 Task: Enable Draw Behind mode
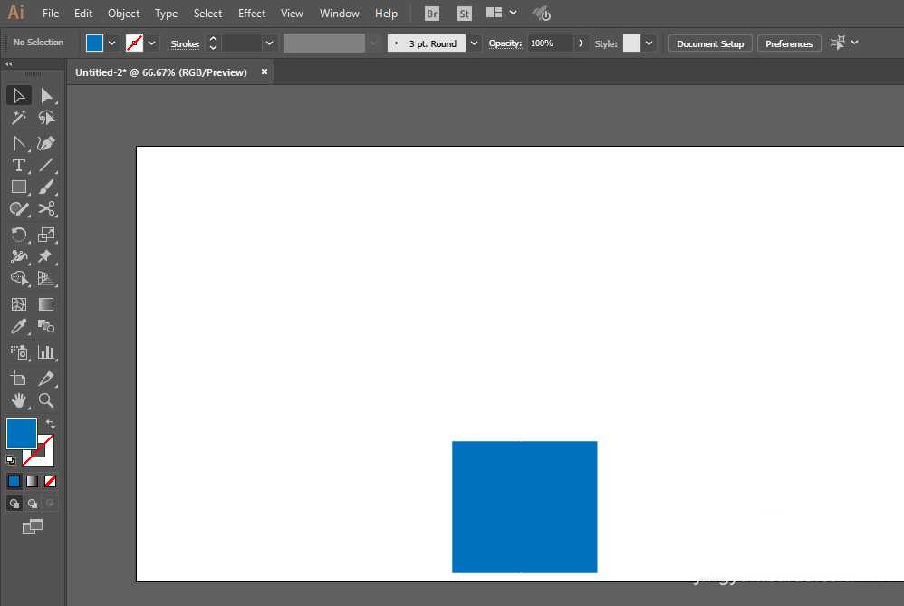[33, 504]
